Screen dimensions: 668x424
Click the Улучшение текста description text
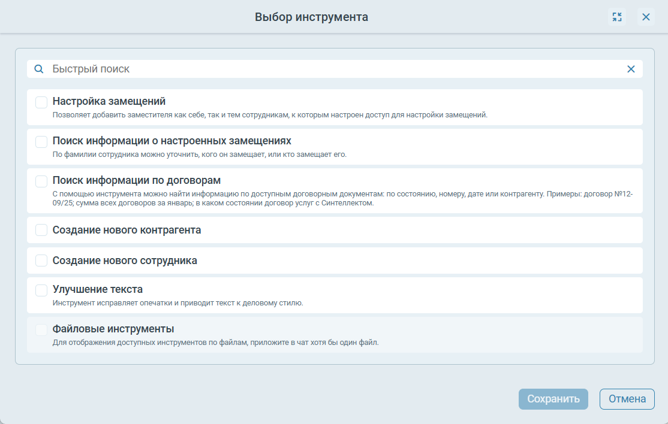(177, 303)
